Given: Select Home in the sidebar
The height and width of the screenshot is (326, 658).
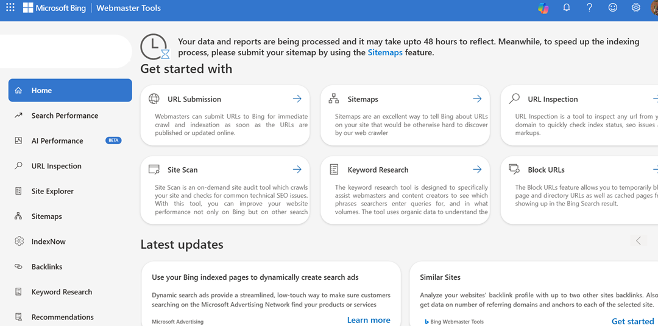Looking at the screenshot, I should [70, 90].
